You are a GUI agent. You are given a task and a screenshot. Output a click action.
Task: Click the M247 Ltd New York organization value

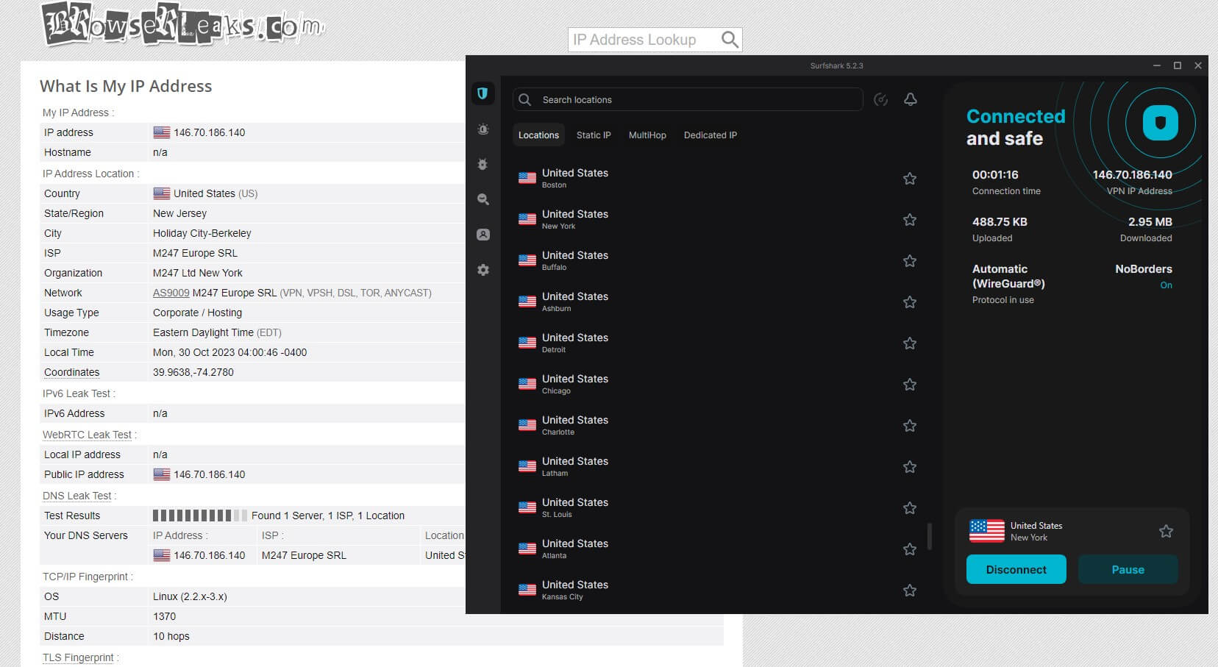click(x=198, y=273)
